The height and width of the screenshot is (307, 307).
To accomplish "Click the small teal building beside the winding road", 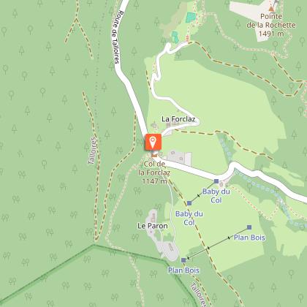I will point(175,37).
